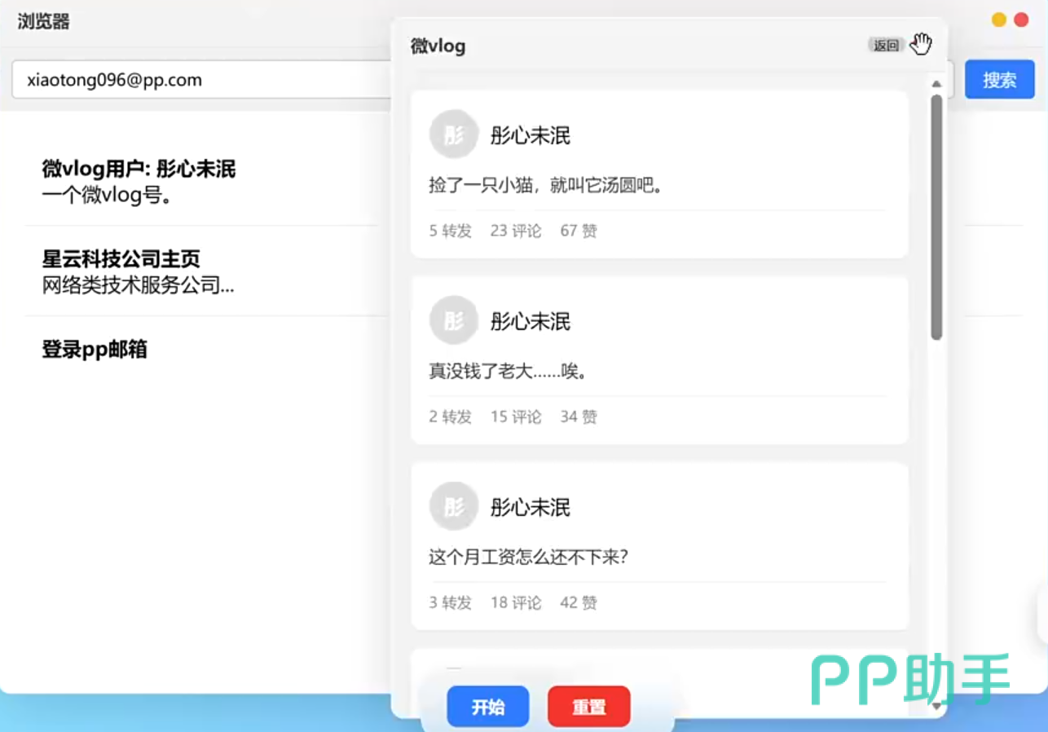Screen dimensions: 1048x732
Task: Click 34 赞 on 真没钱了 post
Action: [x=579, y=417]
